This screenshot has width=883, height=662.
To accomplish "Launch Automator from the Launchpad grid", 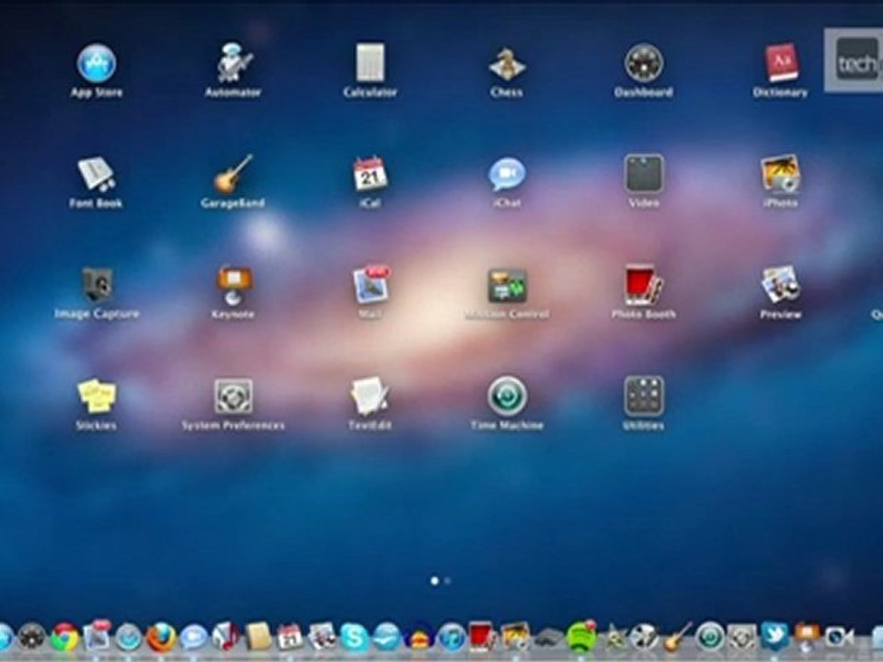I will point(233,63).
